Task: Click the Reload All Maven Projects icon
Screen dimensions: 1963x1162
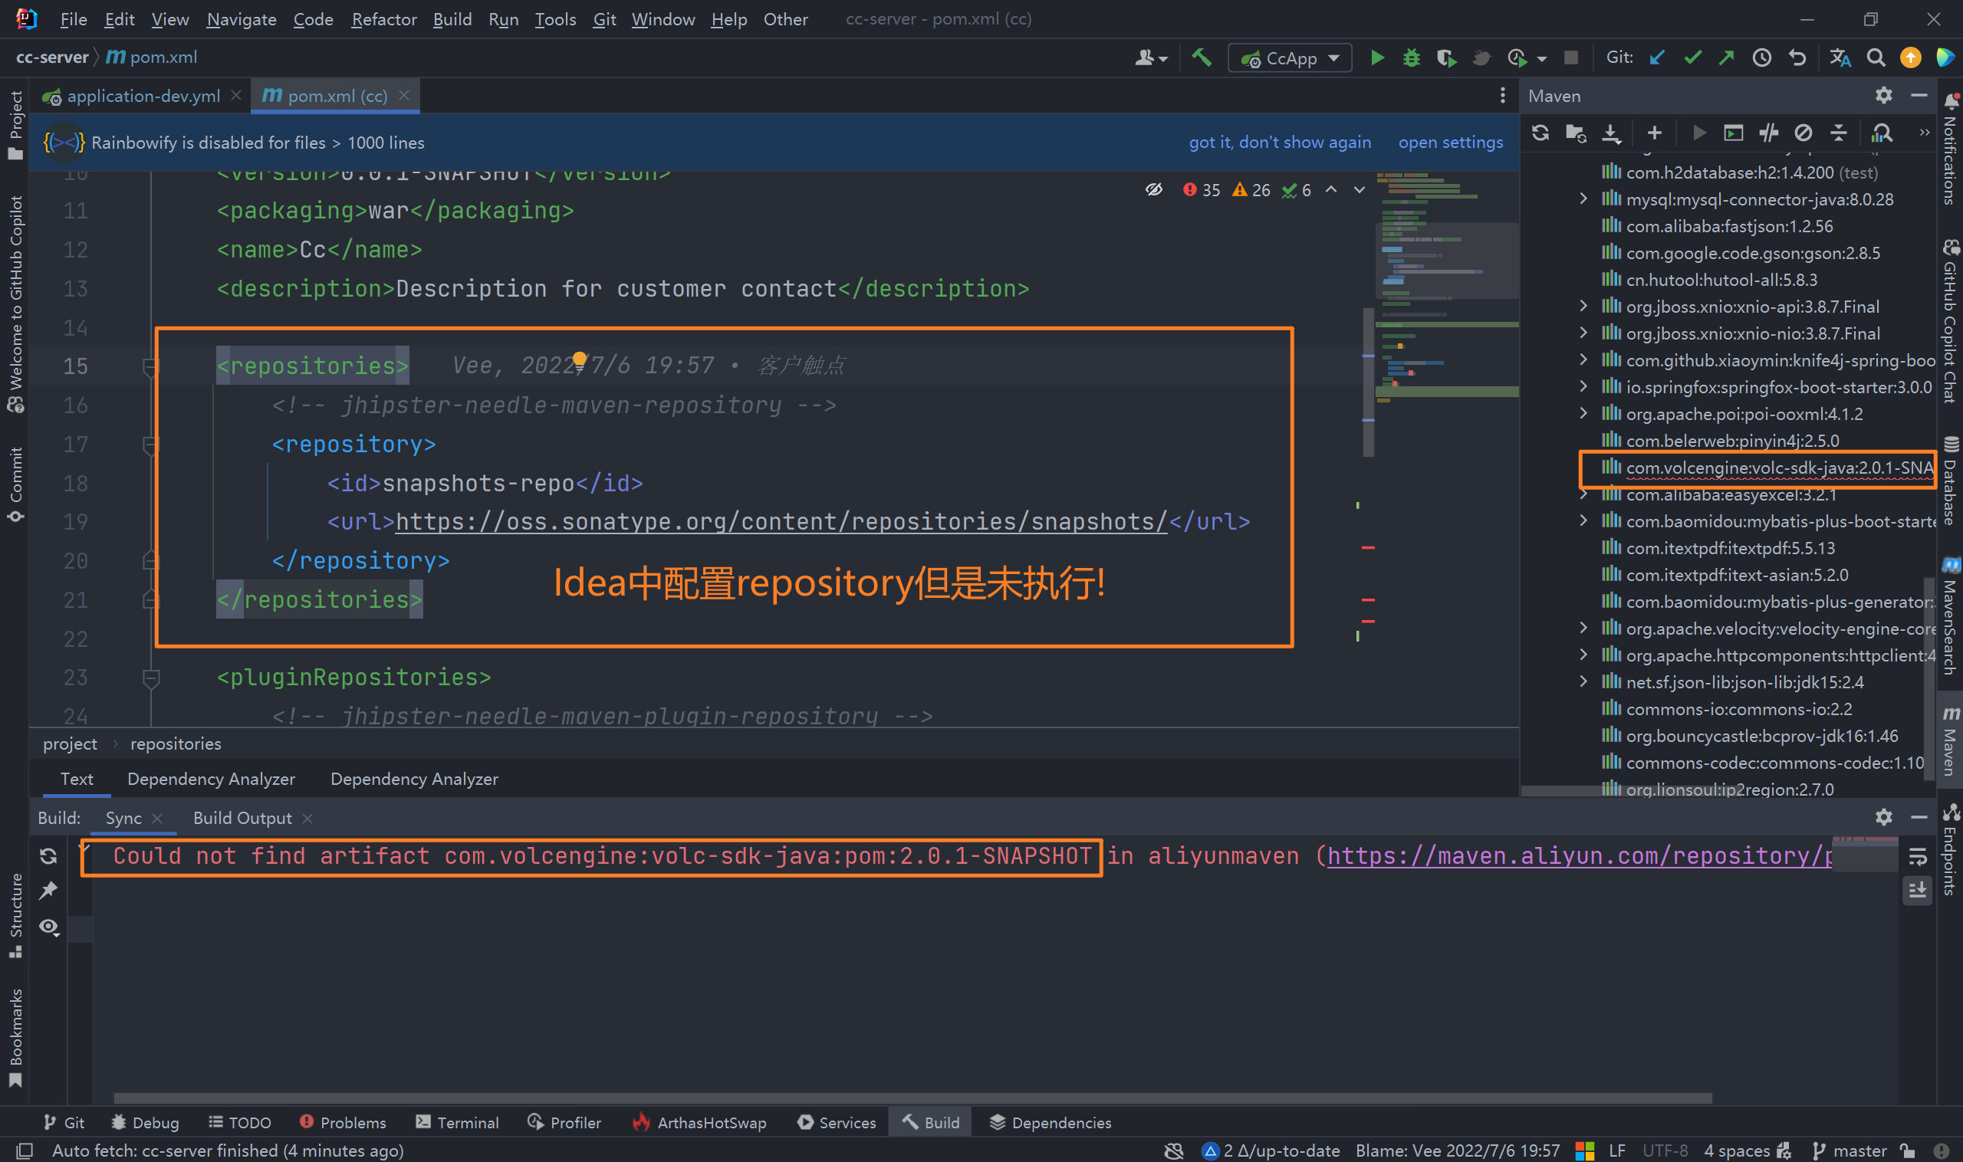Action: coord(1540,133)
